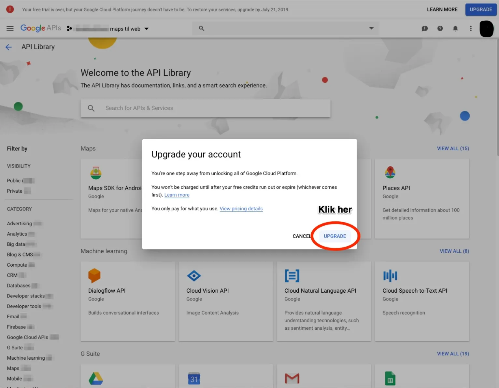Open the Learn more link in dialog

pyautogui.click(x=177, y=195)
